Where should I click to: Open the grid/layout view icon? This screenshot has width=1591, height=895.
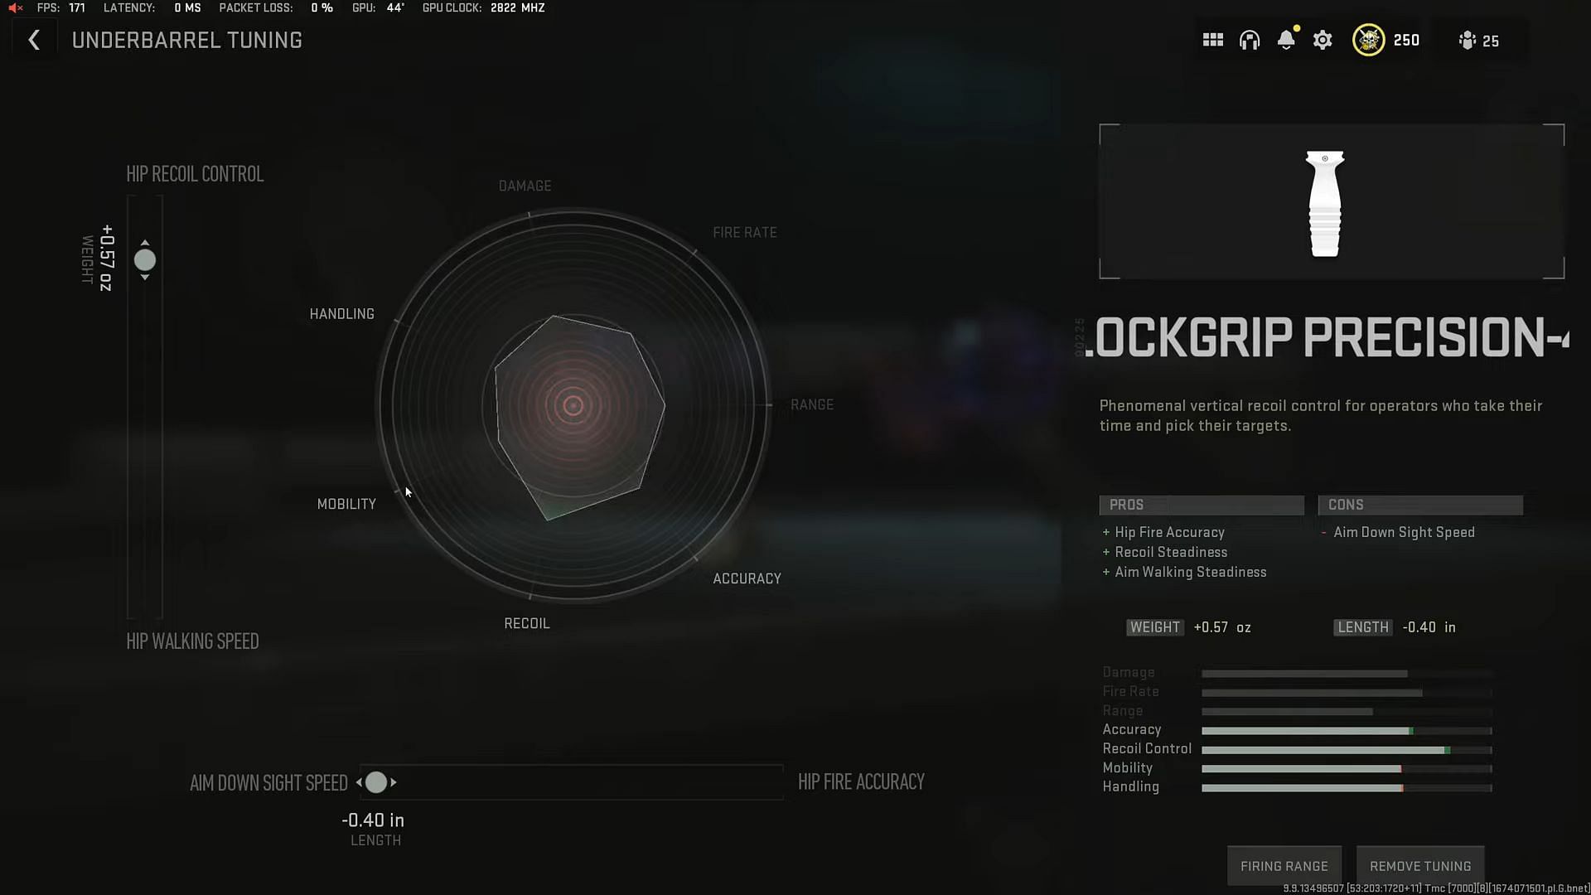pyautogui.click(x=1213, y=41)
